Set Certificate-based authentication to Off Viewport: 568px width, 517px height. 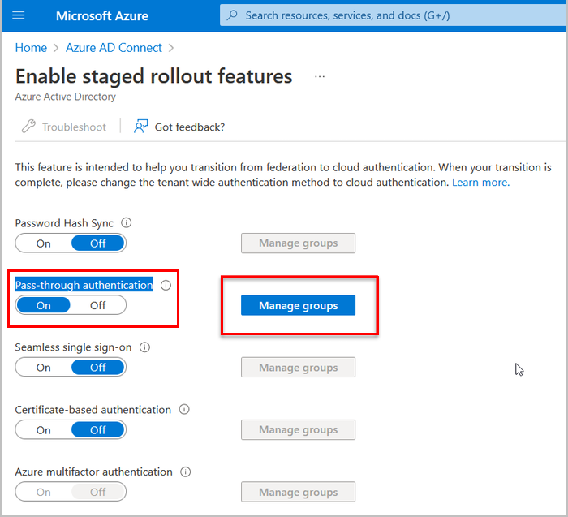(98, 429)
